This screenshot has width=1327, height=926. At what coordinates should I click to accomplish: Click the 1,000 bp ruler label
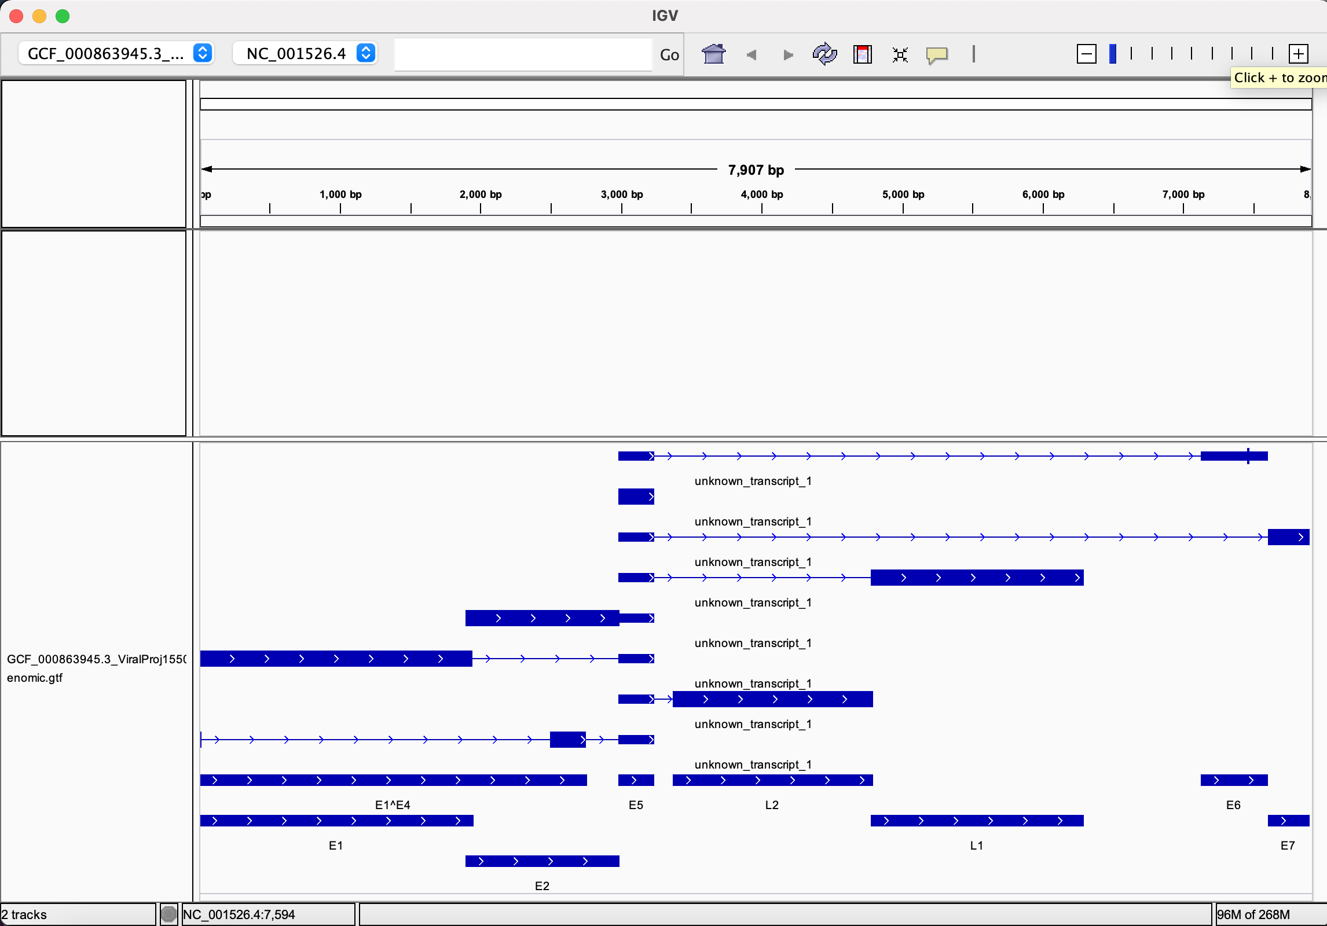(x=340, y=194)
